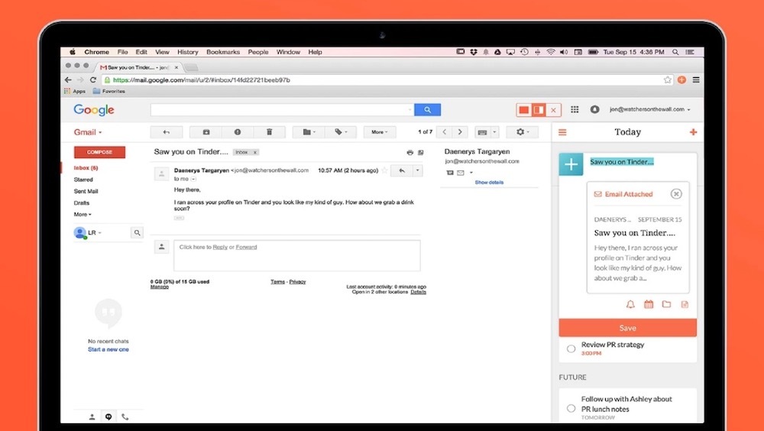Switch extension to split panel view

pyautogui.click(x=539, y=110)
